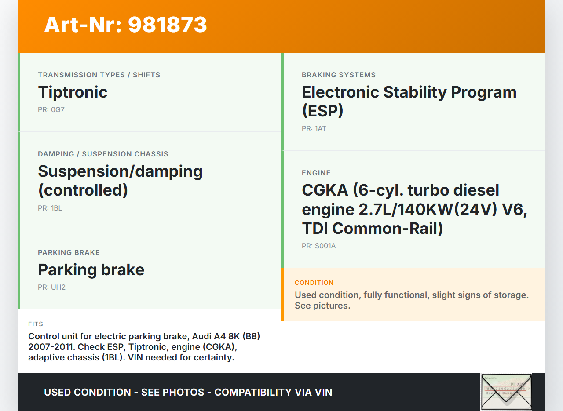Click the Fits compatibility description text

[x=144, y=347]
